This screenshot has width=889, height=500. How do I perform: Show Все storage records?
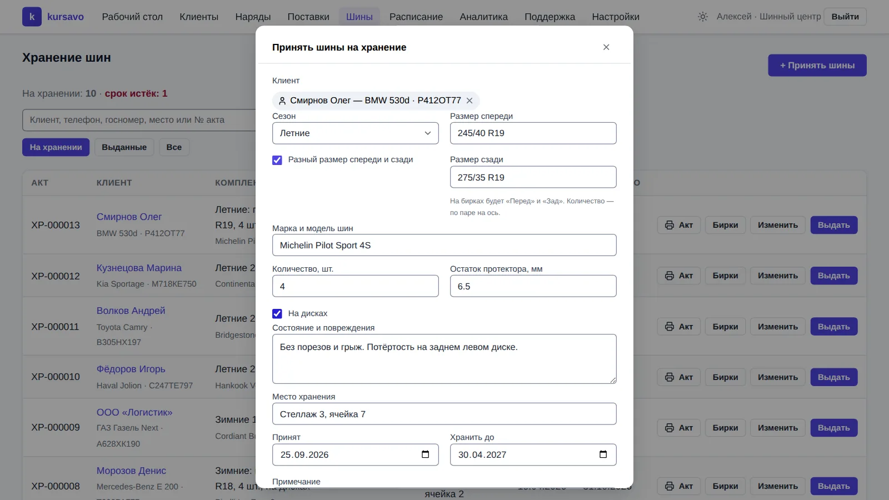pos(174,147)
